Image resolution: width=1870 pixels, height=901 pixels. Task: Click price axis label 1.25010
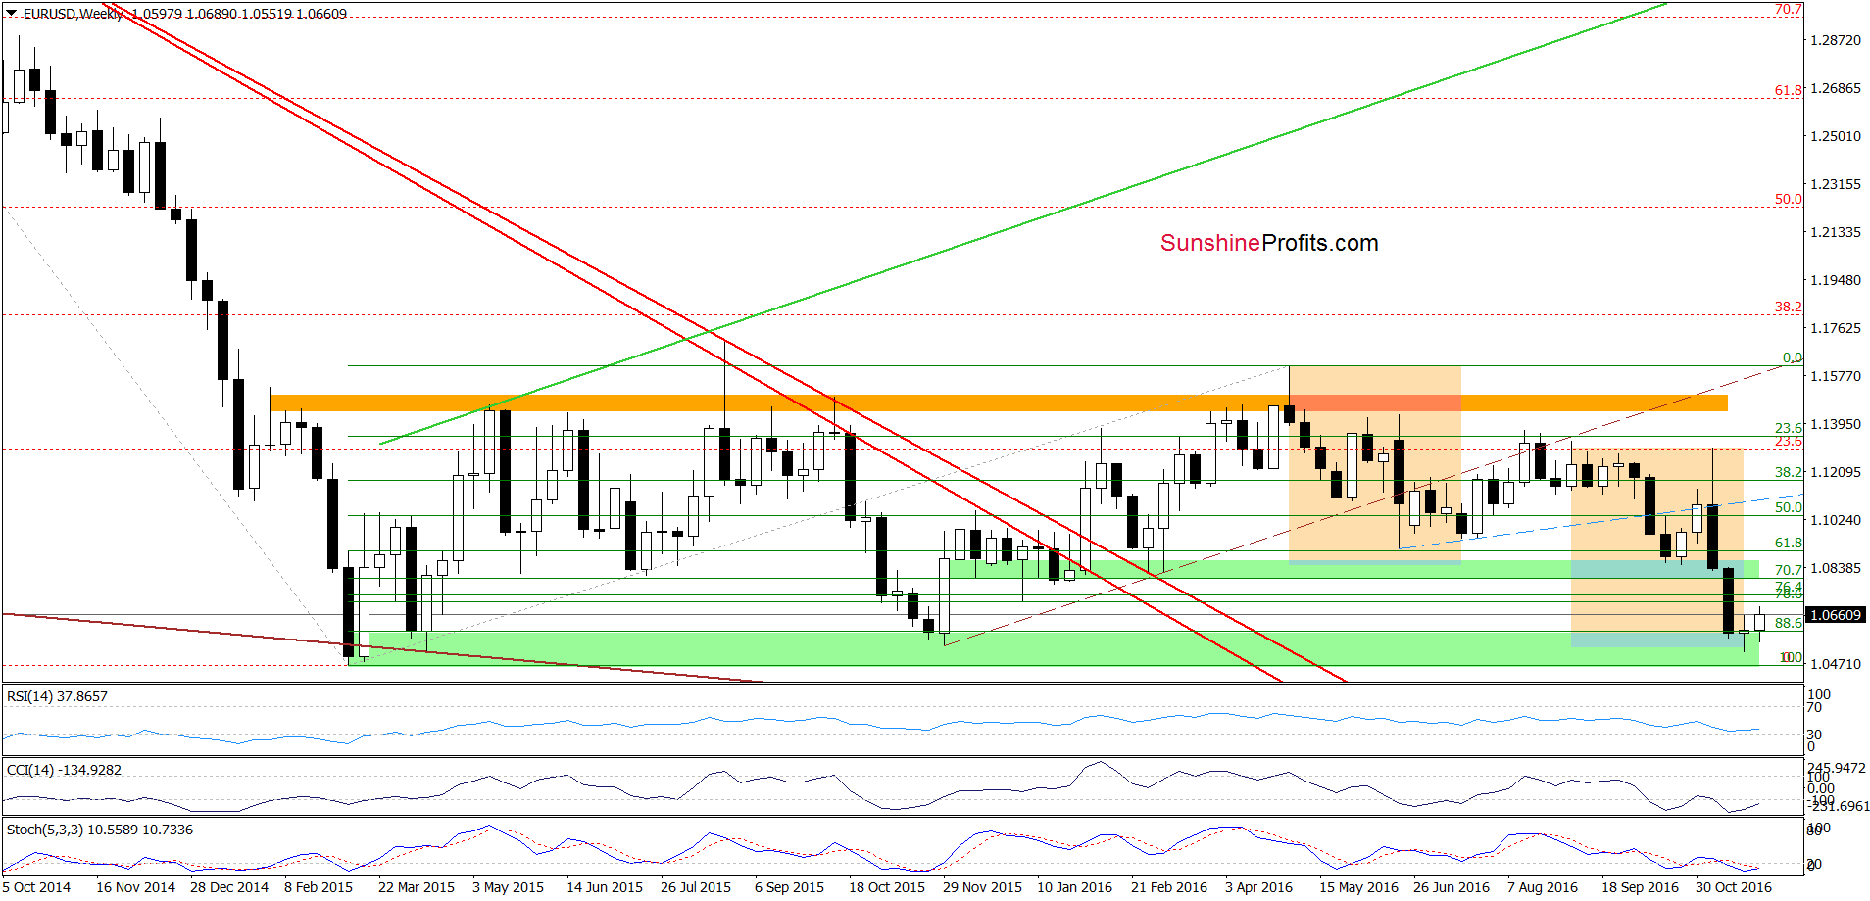coord(1835,136)
